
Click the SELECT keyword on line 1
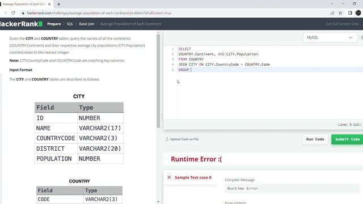(x=184, y=49)
